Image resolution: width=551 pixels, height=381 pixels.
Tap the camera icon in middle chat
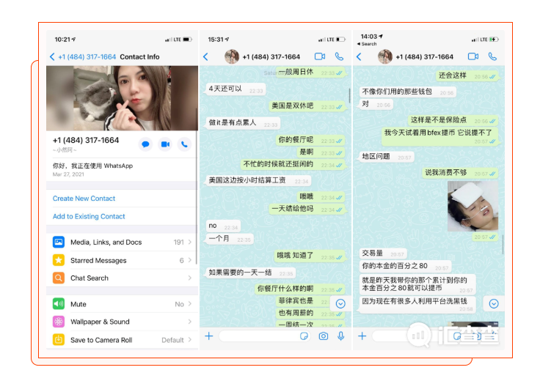pos(324,336)
